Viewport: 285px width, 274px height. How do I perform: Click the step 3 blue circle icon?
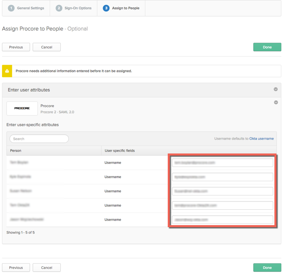pos(106,8)
